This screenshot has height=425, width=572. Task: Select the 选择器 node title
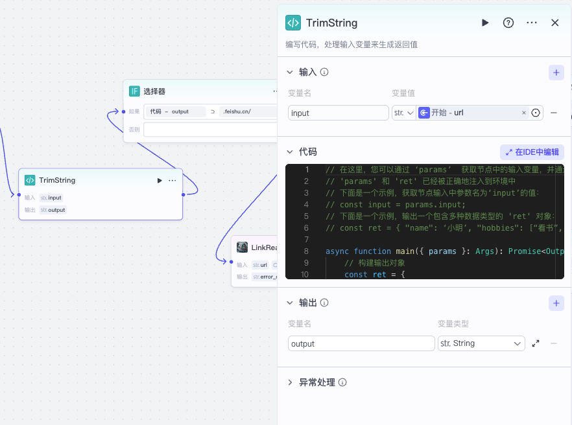(x=154, y=91)
